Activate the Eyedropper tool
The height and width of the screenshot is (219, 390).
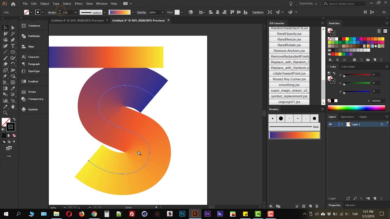coord(13,89)
